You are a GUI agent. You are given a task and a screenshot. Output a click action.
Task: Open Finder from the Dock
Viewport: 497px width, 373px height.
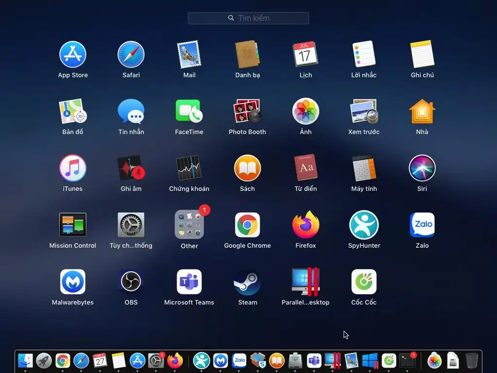(25, 361)
